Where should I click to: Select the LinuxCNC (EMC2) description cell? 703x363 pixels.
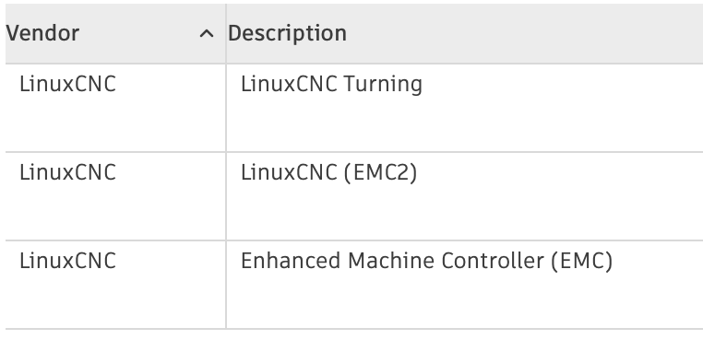464,196
